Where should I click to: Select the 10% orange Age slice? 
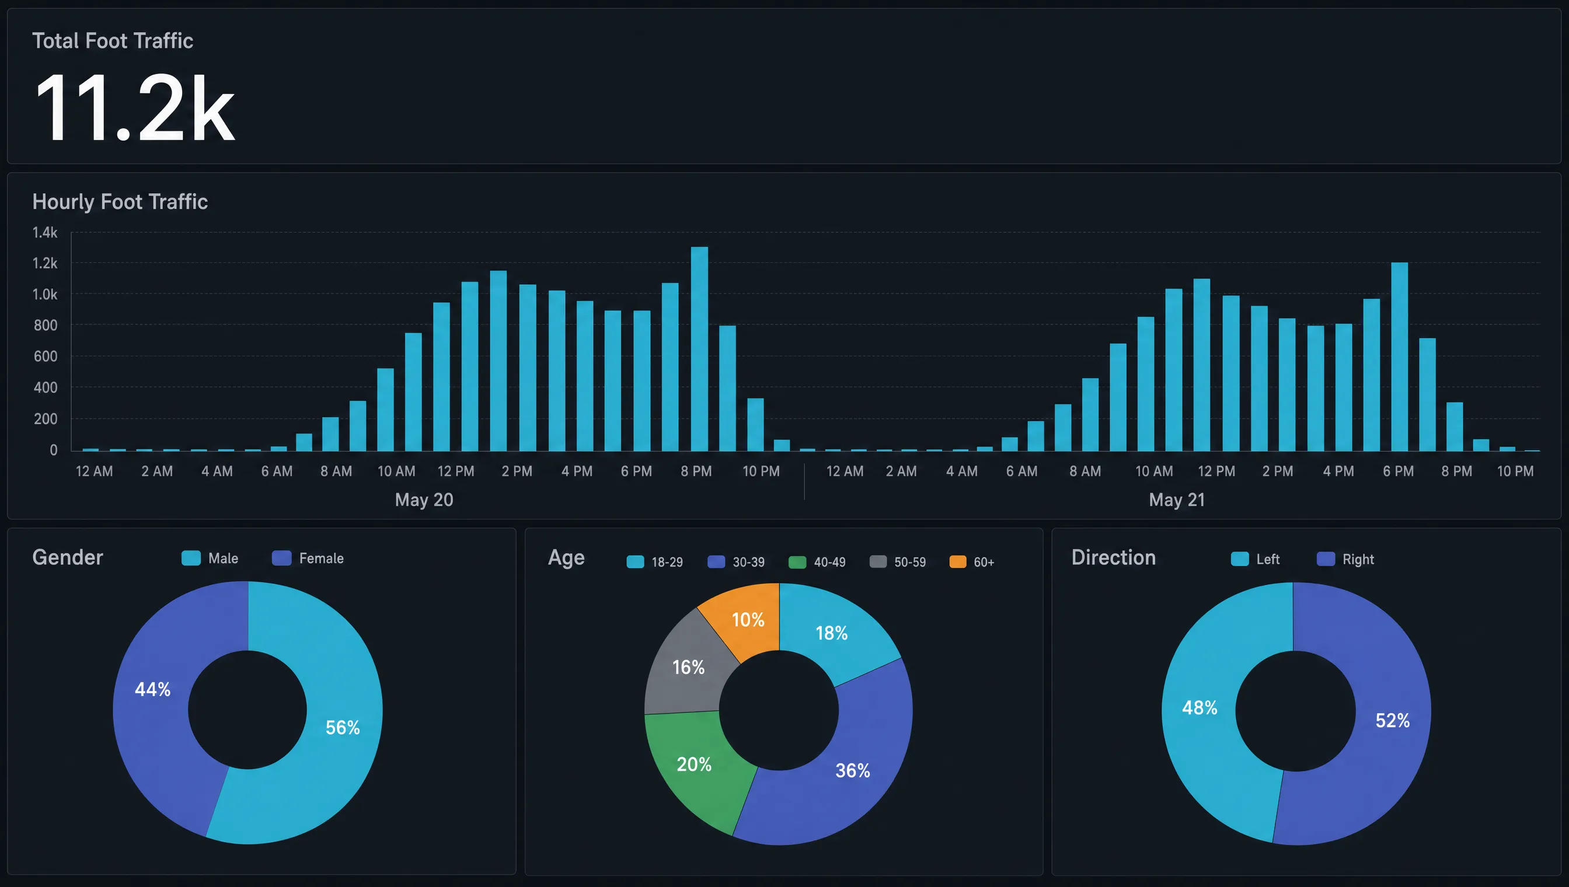click(x=748, y=620)
